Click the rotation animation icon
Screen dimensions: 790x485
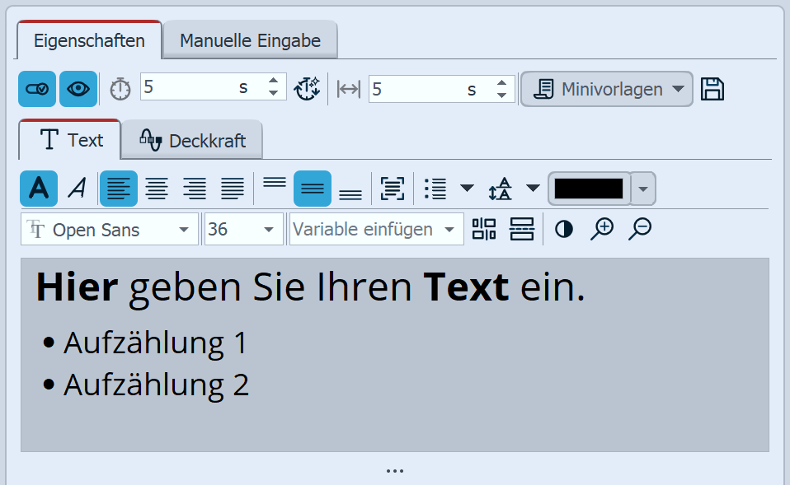307,88
